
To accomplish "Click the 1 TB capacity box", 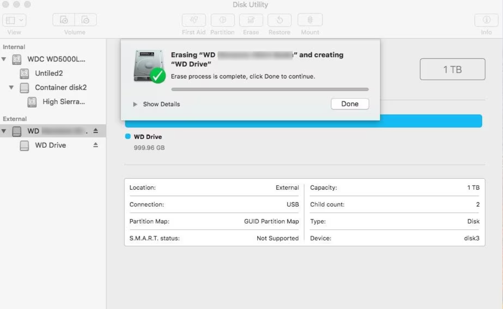I will 452,69.
